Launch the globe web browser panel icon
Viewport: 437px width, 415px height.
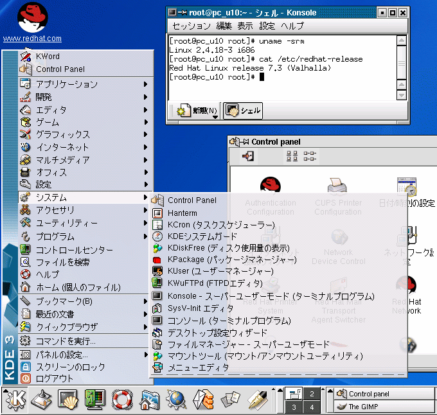[176, 400]
